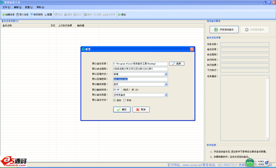Click the 备份目录 field in task details

click(245, 49)
